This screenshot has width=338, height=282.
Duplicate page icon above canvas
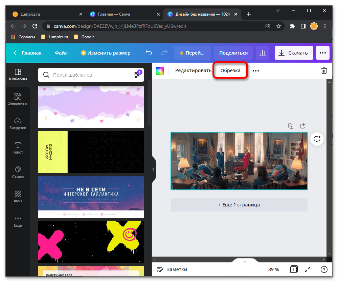pyautogui.click(x=291, y=126)
